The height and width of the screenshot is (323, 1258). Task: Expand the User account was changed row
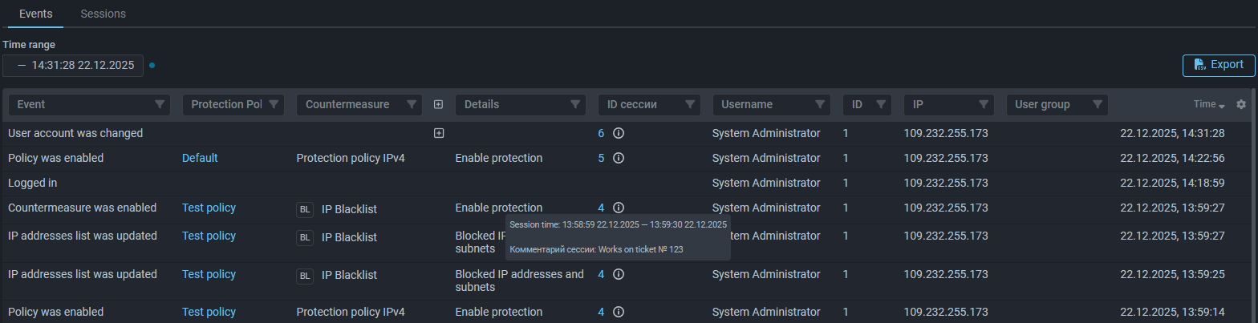439,134
